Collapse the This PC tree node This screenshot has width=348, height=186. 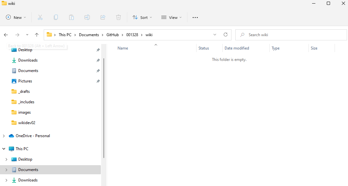point(4,149)
